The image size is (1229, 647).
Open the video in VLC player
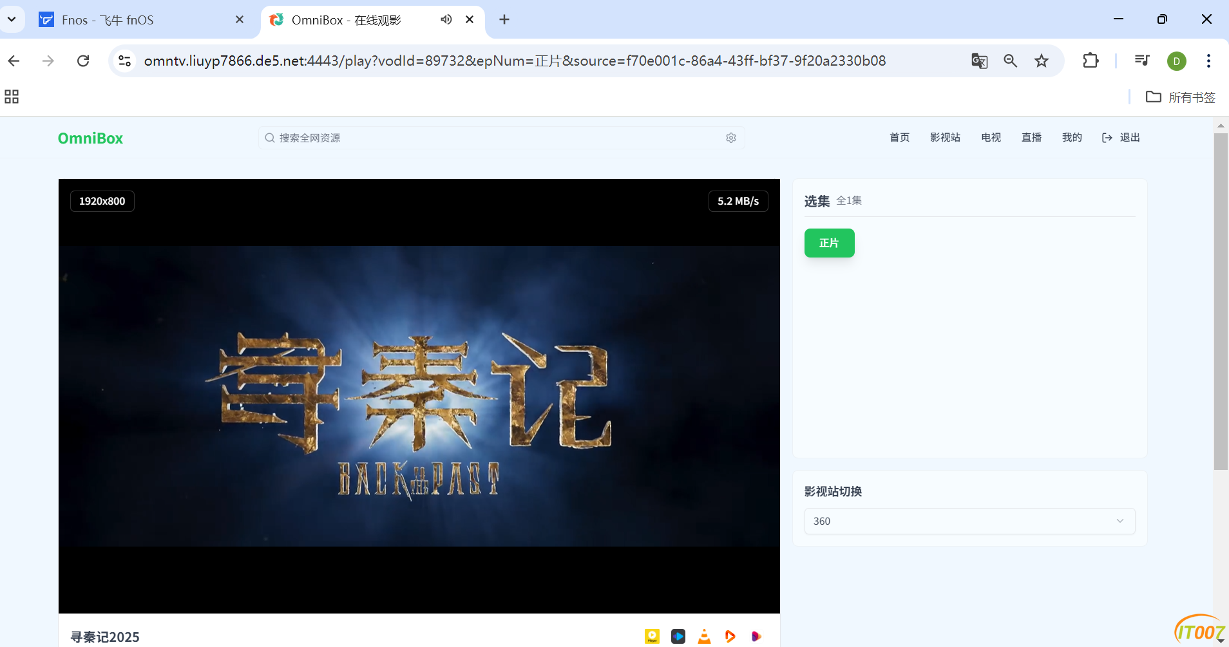click(703, 636)
